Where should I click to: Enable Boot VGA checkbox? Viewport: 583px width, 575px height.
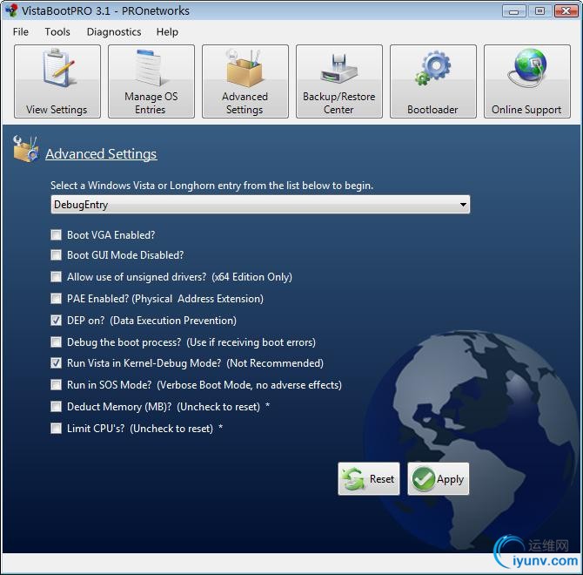pyautogui.click(x=57, y=235)
